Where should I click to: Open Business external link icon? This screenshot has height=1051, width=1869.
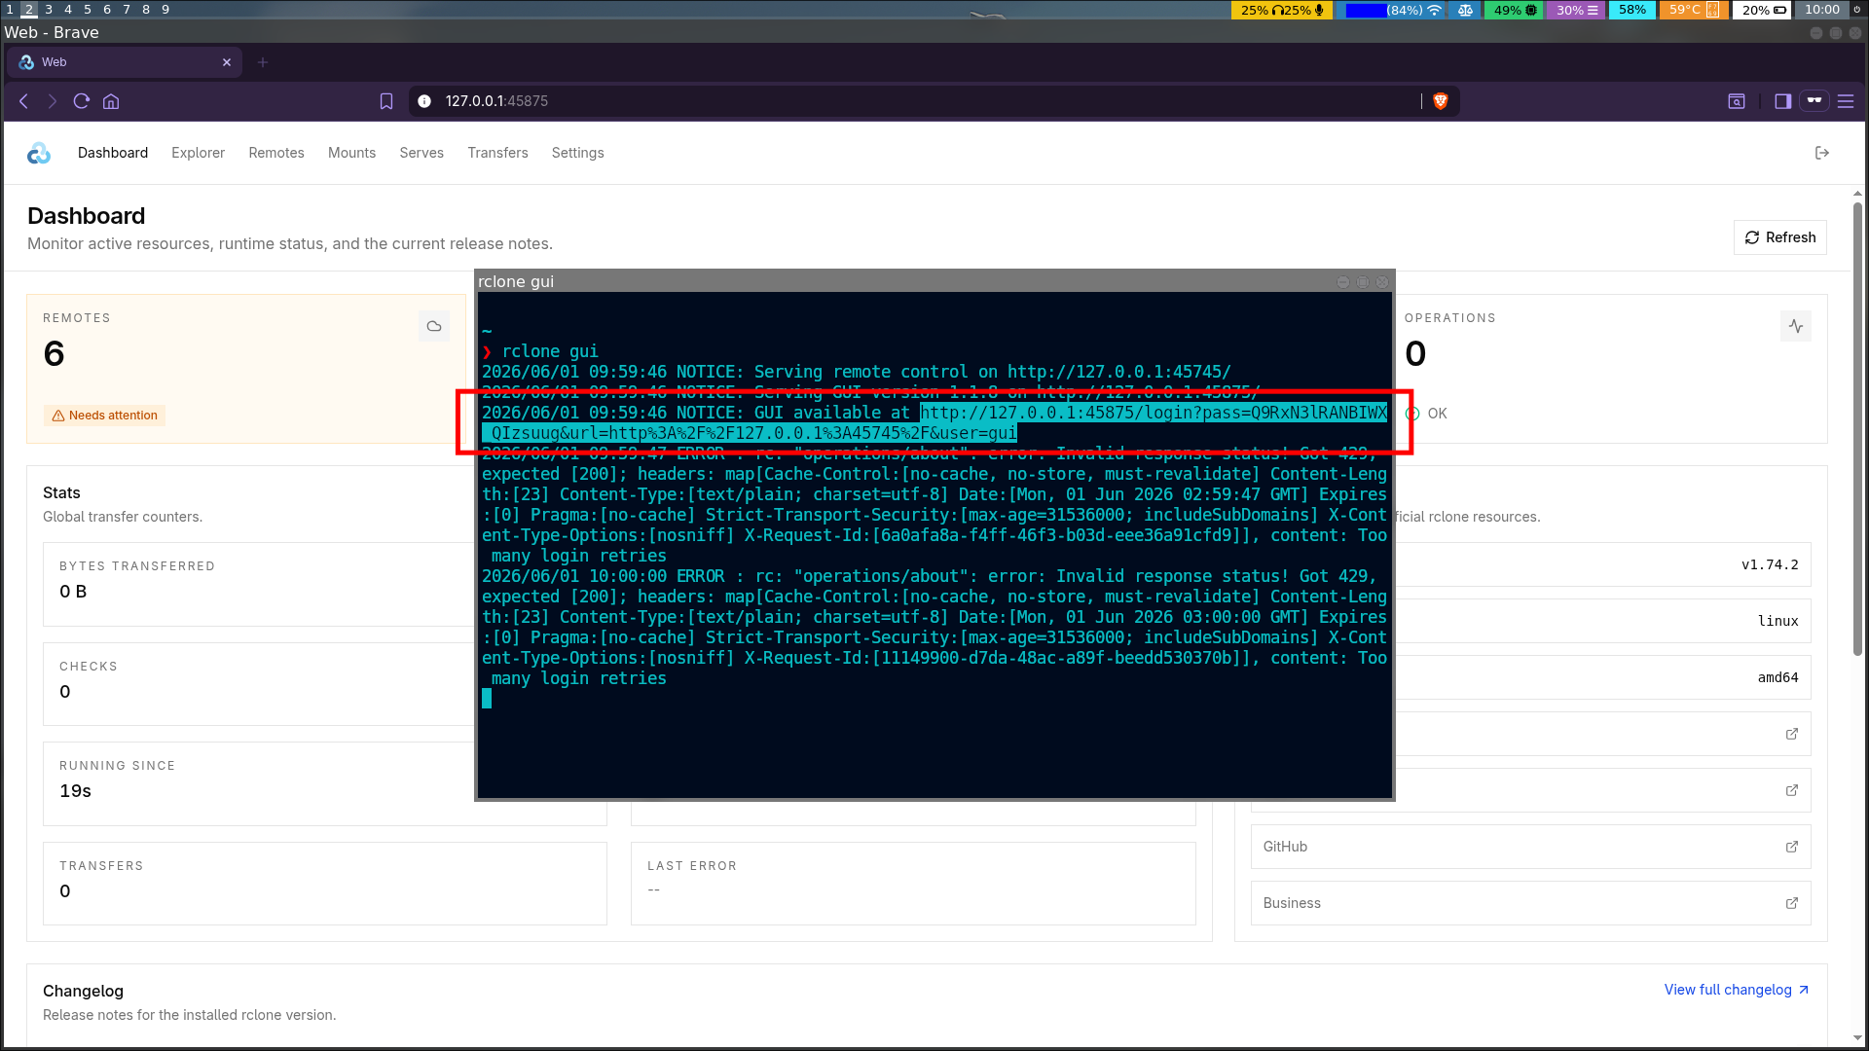coord(1792,903)
